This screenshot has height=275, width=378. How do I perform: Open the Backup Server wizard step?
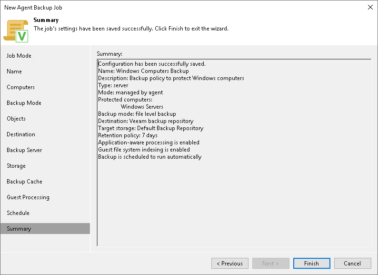click(24, 150)
